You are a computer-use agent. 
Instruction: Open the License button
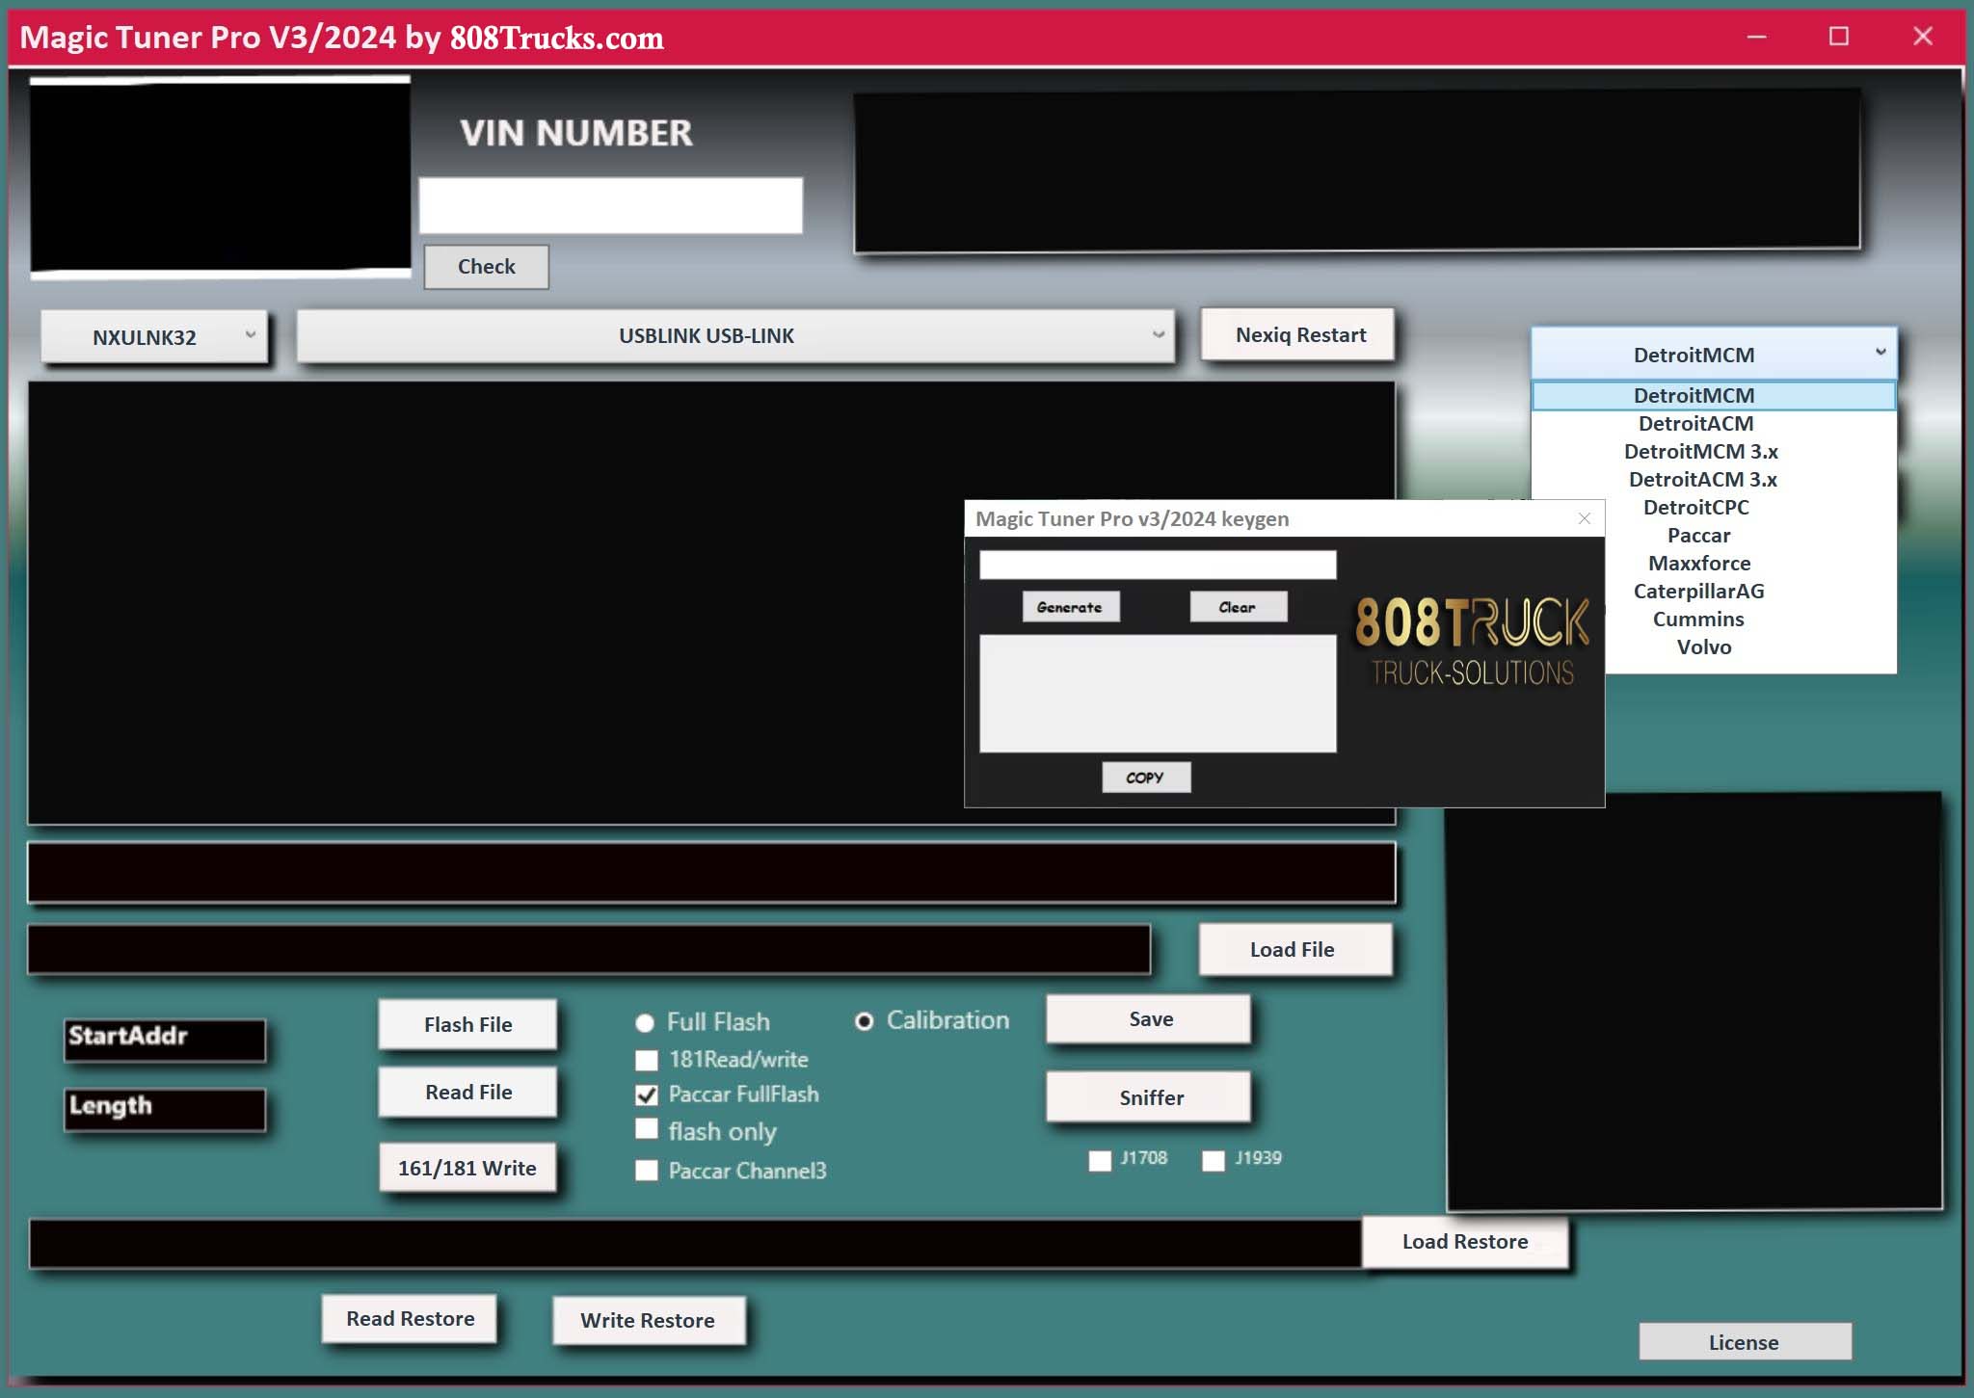(1744, 1342)
